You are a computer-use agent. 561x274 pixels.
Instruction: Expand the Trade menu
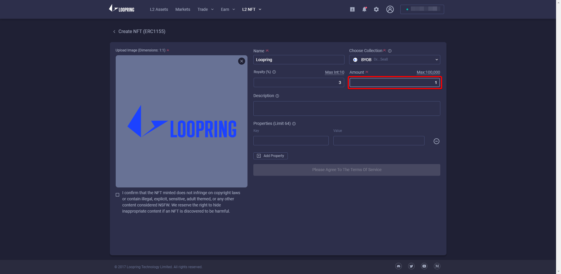click(x=205, y=9)
